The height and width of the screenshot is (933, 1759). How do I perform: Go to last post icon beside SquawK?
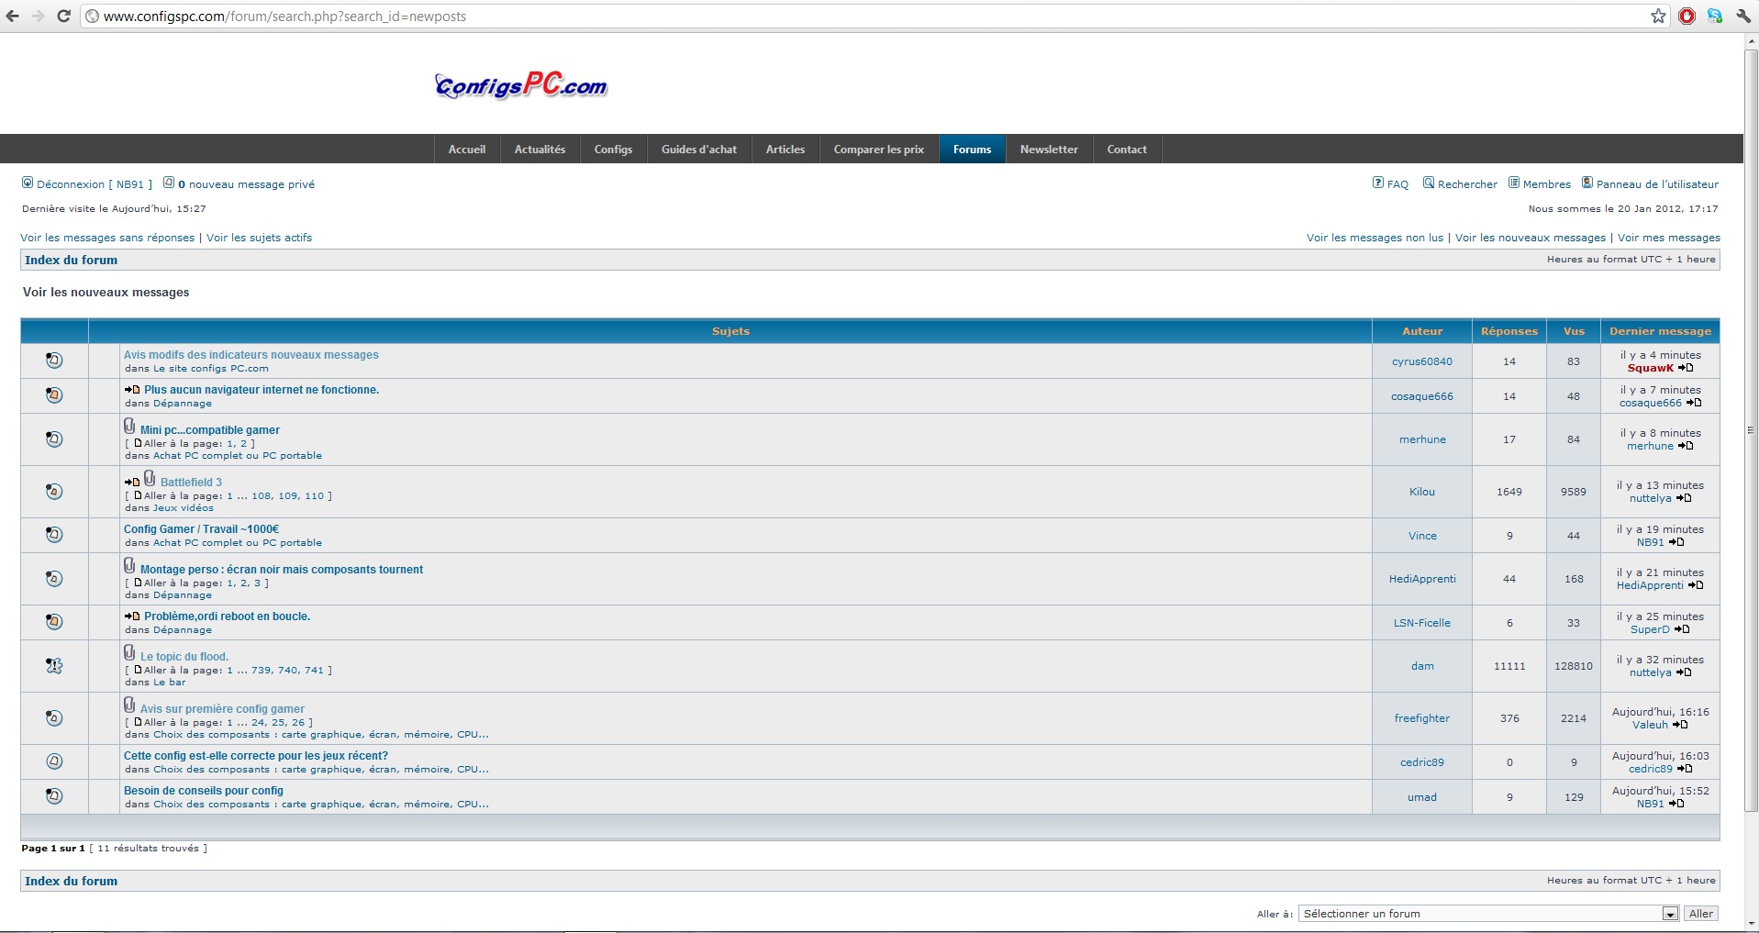click(x=1686, y=369)
